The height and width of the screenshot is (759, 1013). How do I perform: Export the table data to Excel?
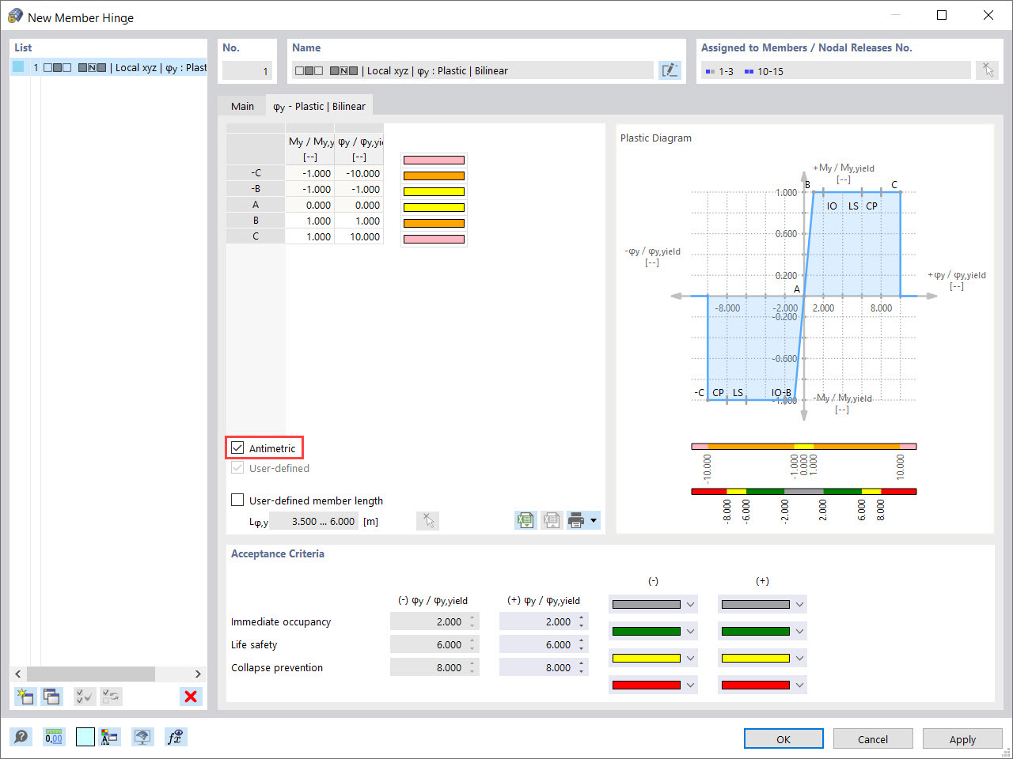(x=525, y=519)
